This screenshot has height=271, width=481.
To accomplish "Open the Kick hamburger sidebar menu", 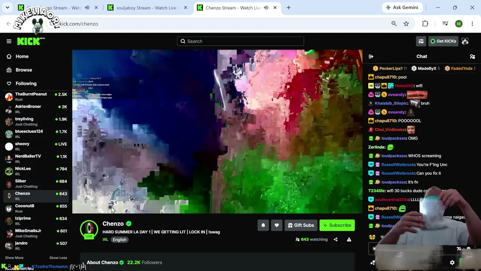I will [x=9, y=41].
